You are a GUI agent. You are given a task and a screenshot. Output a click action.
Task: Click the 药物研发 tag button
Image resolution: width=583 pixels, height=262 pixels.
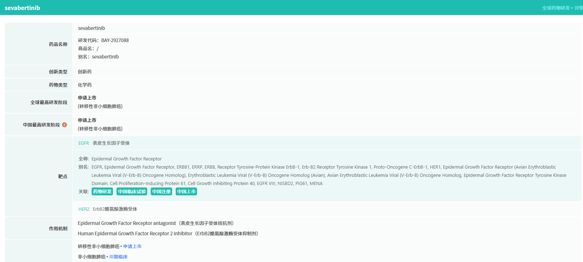coord(102,192)
